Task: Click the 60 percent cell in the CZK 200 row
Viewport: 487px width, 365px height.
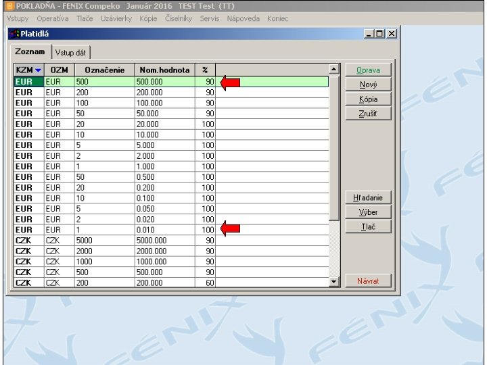Action: coord(206,283)
